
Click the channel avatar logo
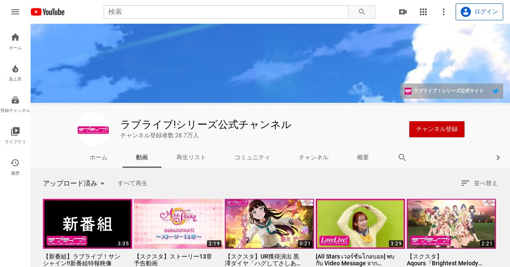click(93, 129)
